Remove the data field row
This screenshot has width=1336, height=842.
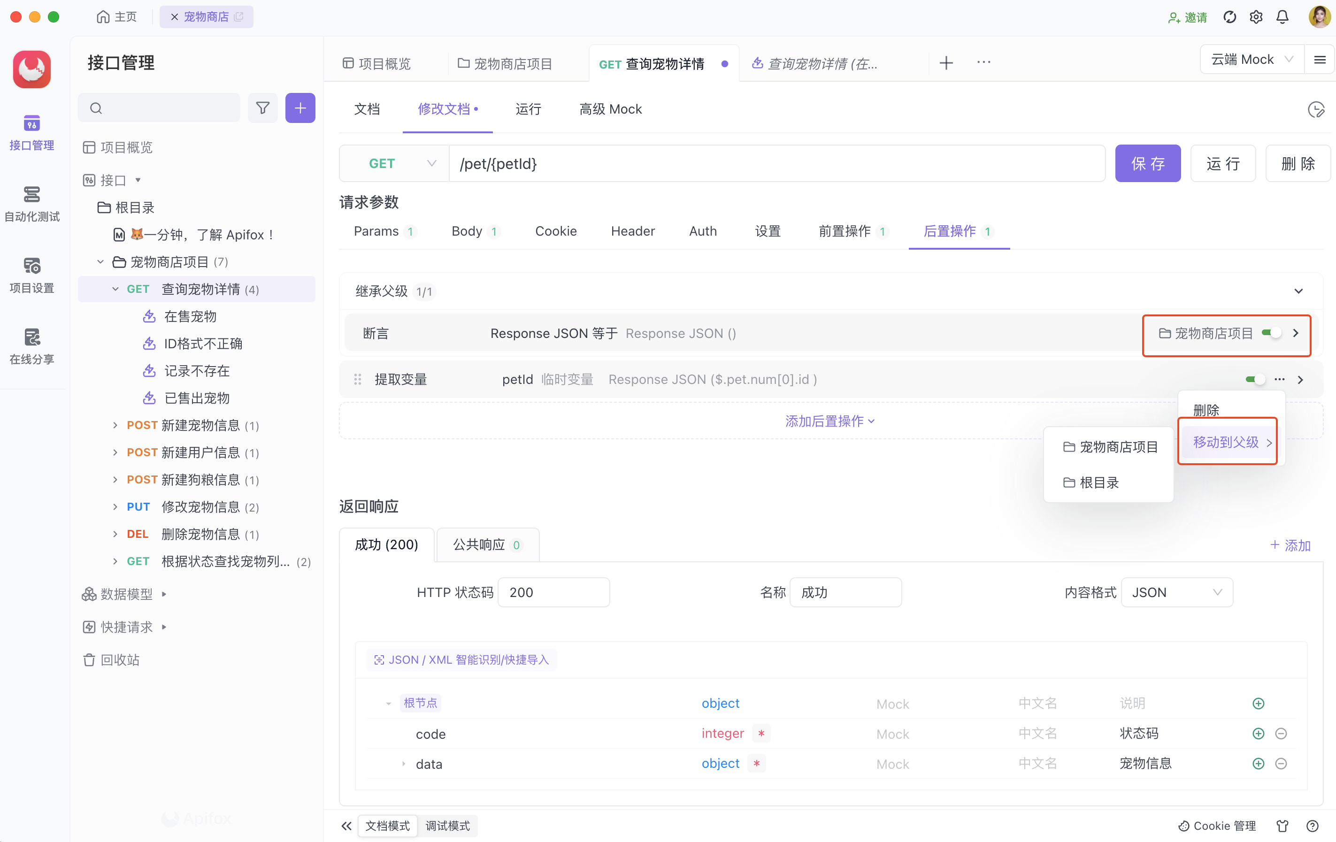(x=1281, y=763)
